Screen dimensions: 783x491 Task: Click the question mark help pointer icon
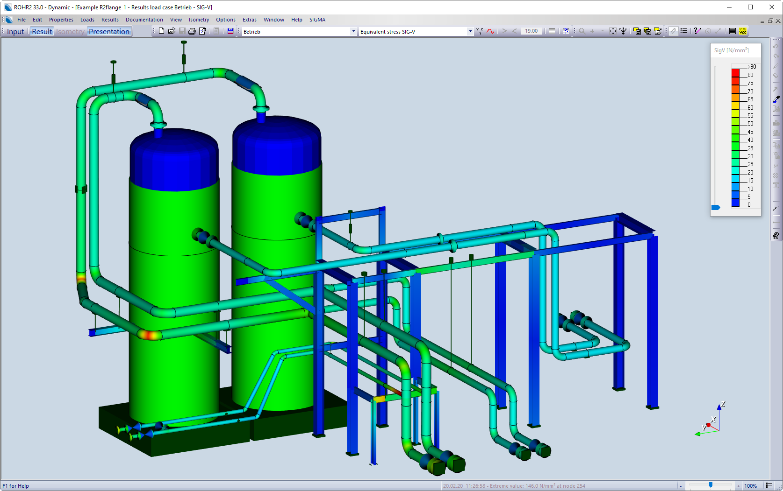697,31
